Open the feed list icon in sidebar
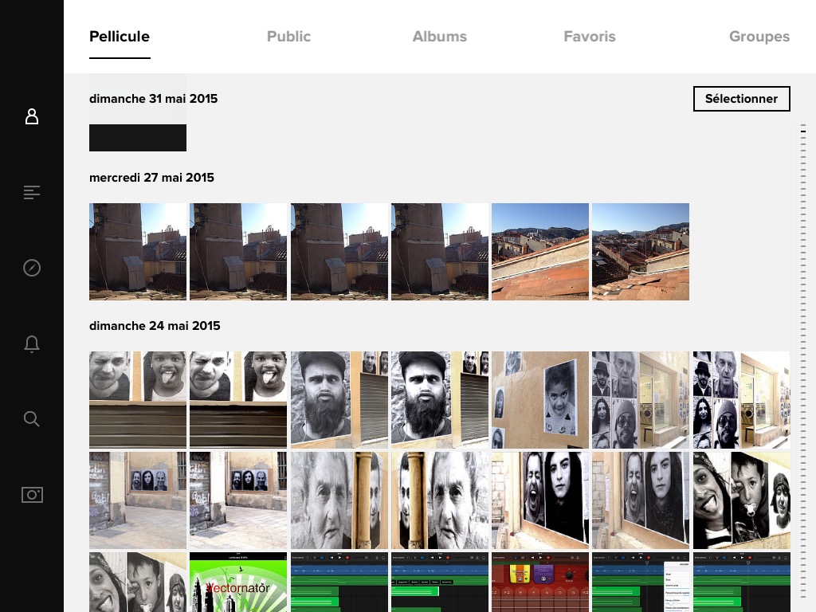This screenshot has width=816, height=612. point(32,192)
